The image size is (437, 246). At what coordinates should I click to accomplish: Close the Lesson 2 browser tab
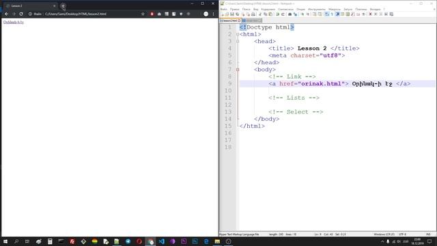click(55, 6)
